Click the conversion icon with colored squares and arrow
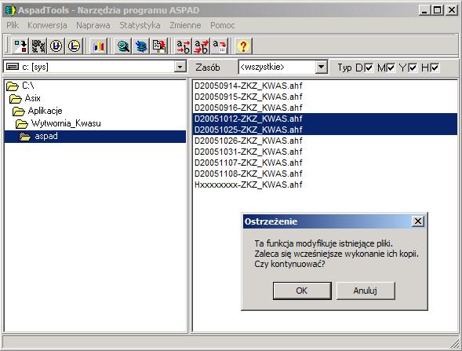Viewport: 462px width, 351px height. point(20,46)
